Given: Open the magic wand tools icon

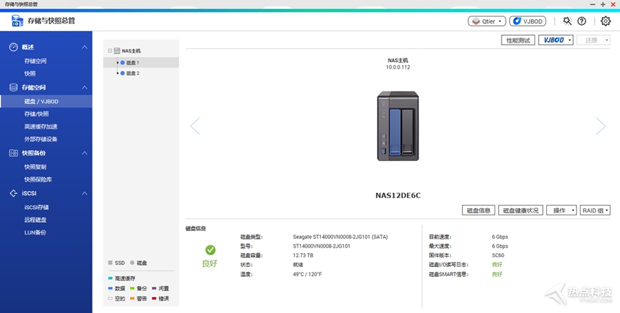Looking at the screenshot, I should tap(567, 21).
